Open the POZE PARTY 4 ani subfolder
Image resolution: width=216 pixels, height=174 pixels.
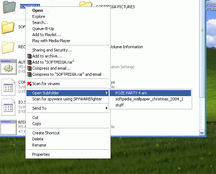150,93
